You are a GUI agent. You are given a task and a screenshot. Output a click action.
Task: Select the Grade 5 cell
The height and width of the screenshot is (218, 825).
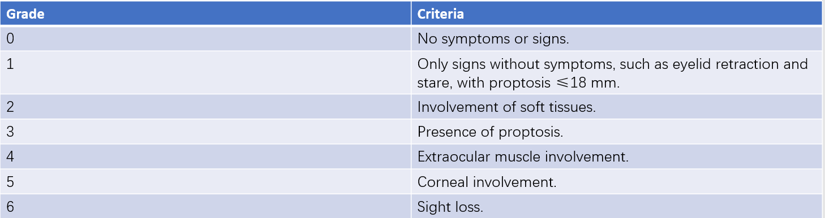[205, 181]
